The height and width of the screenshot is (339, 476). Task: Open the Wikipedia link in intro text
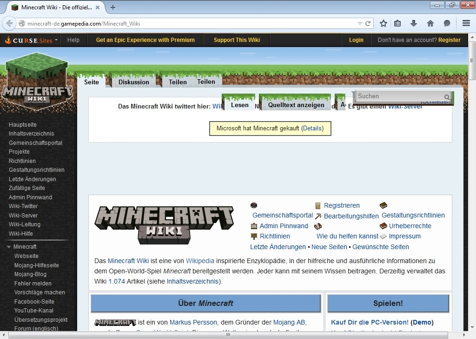200,261
